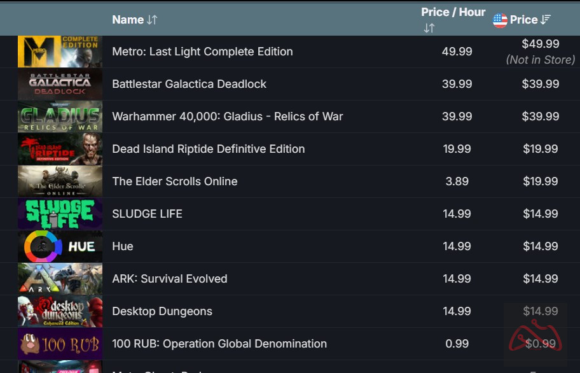Click 100 RUB: Operation Global Denomination title
The image size is (580, 373).
[219, 344]
